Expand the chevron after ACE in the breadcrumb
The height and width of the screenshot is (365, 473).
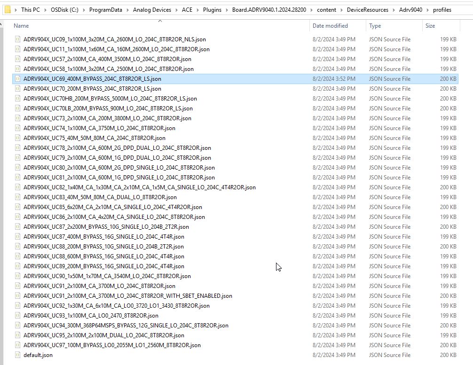tap(197, 9)
